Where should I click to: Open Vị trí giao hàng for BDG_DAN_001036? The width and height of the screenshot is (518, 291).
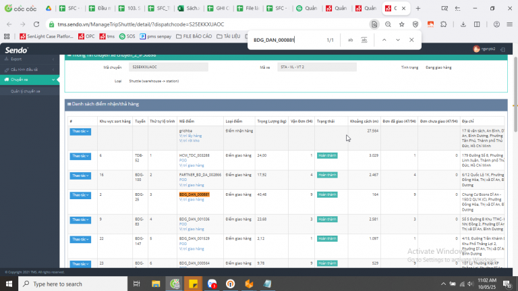pyautogui.click(x=192, y=229)
